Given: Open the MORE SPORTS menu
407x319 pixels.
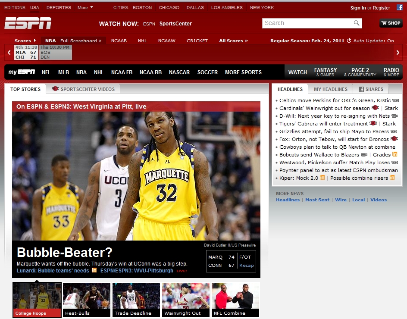Looking at the screenshot, I should 243,72.
